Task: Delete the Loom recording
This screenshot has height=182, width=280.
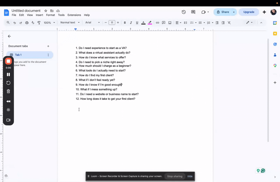Action: coord(8,91)
